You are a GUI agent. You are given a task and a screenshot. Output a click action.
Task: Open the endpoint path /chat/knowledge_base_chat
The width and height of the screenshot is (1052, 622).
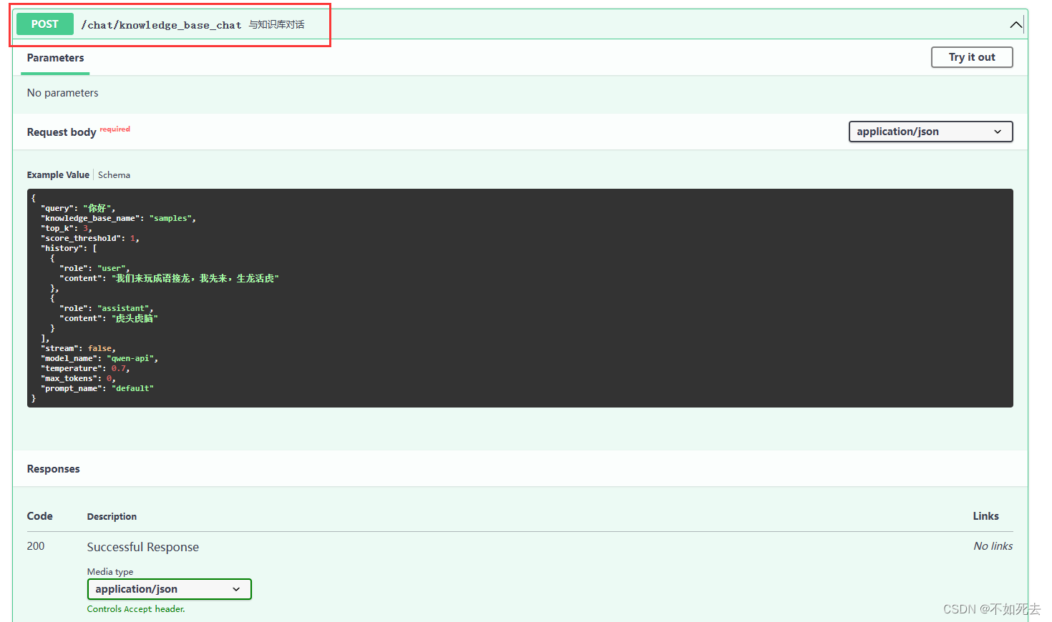point(161,24)
